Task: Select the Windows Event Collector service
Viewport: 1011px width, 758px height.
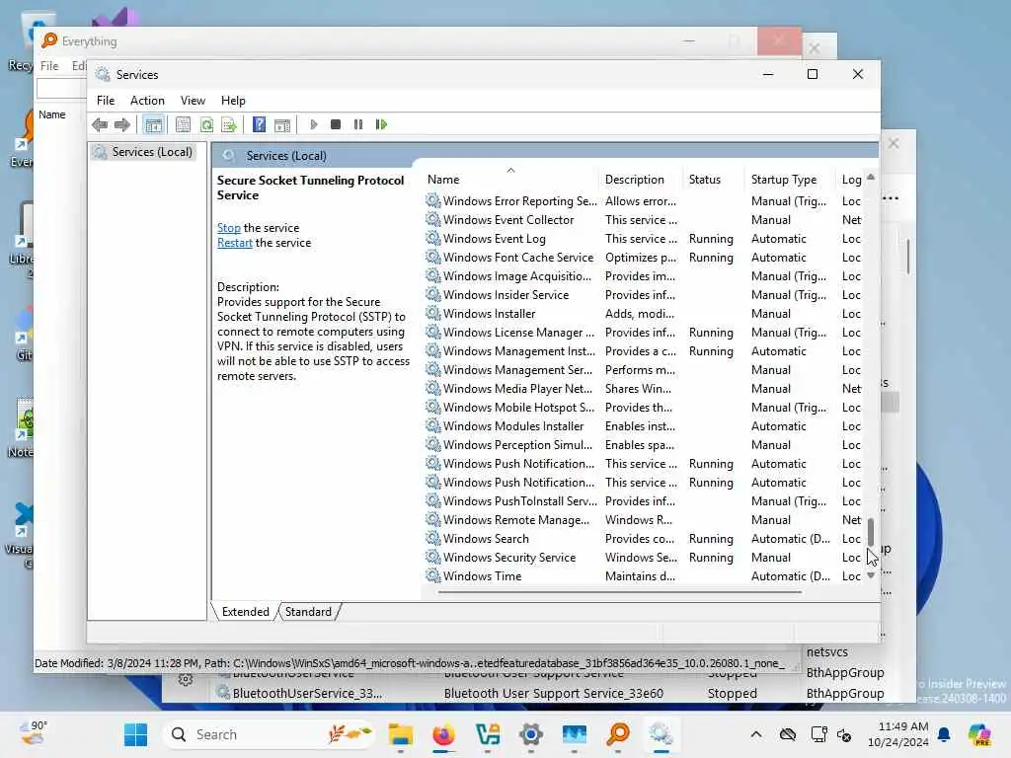Action: click(643, 220)
